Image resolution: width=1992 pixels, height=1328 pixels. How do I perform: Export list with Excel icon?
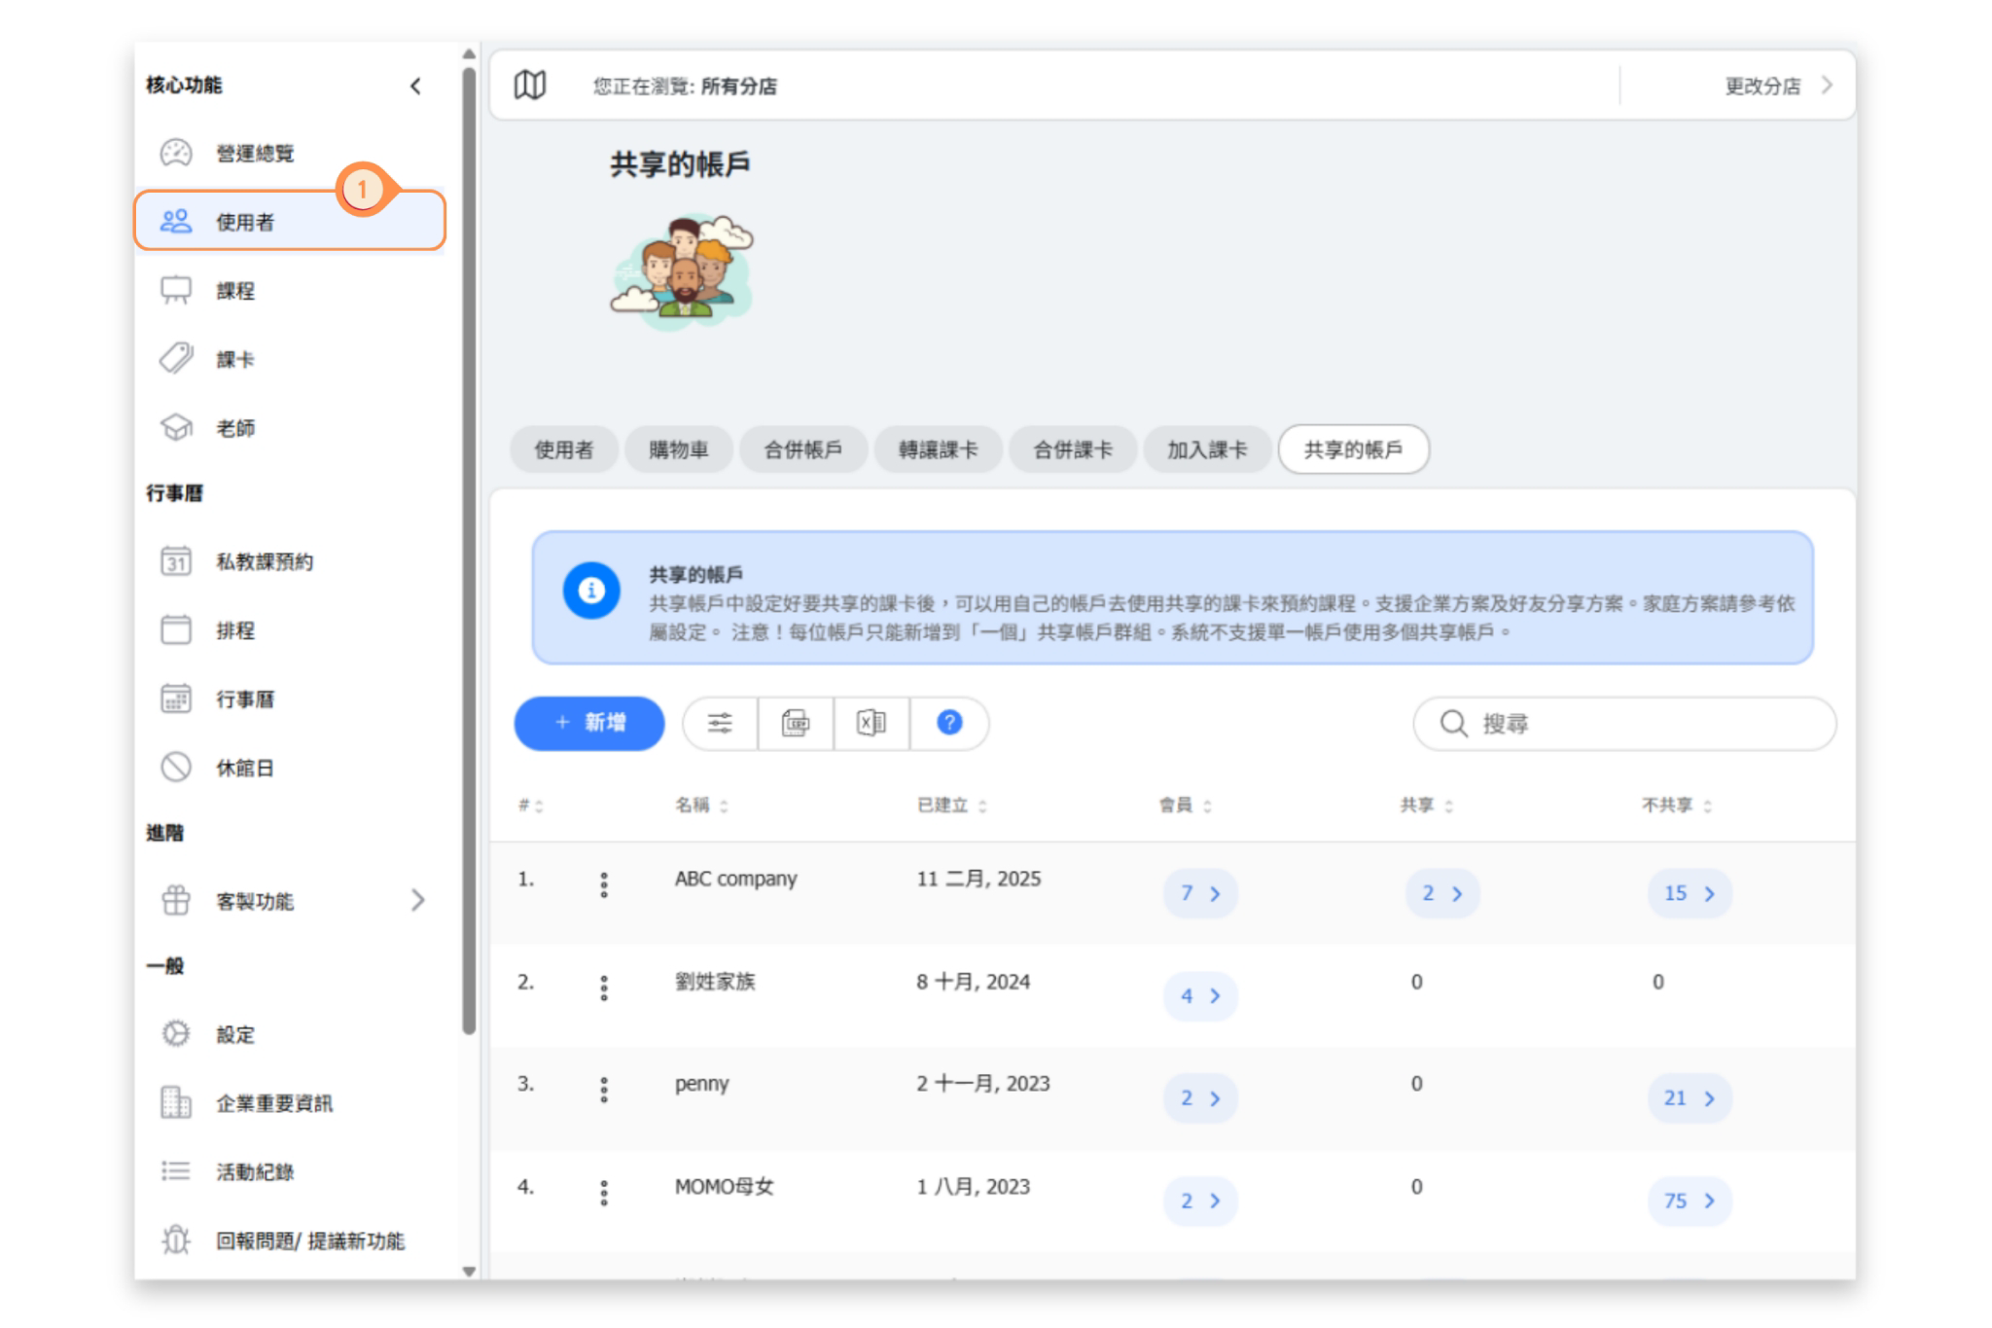(871, 723)
